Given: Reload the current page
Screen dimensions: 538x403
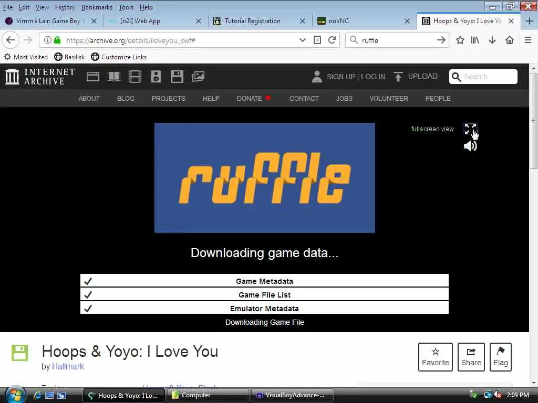Looking at the screenshot, I should [332, 40].
